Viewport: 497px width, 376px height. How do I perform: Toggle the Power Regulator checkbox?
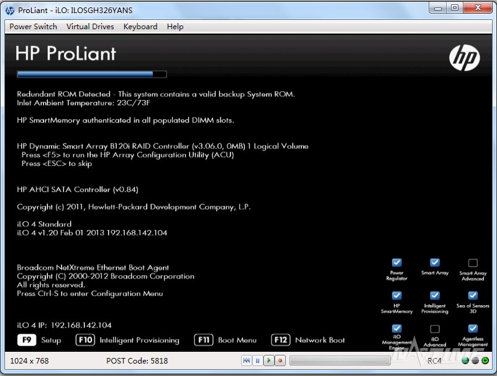point(397,262)
